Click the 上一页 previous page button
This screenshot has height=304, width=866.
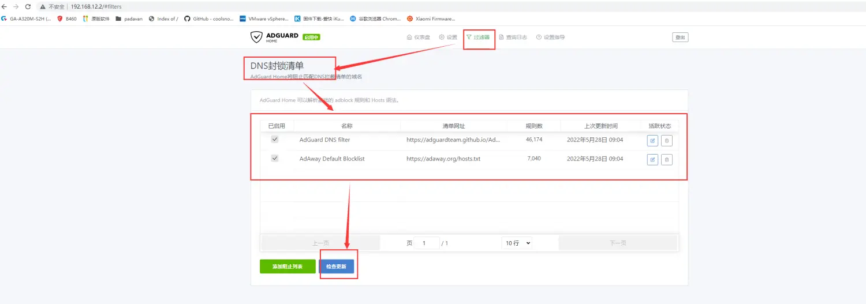[x=321, y=243]
